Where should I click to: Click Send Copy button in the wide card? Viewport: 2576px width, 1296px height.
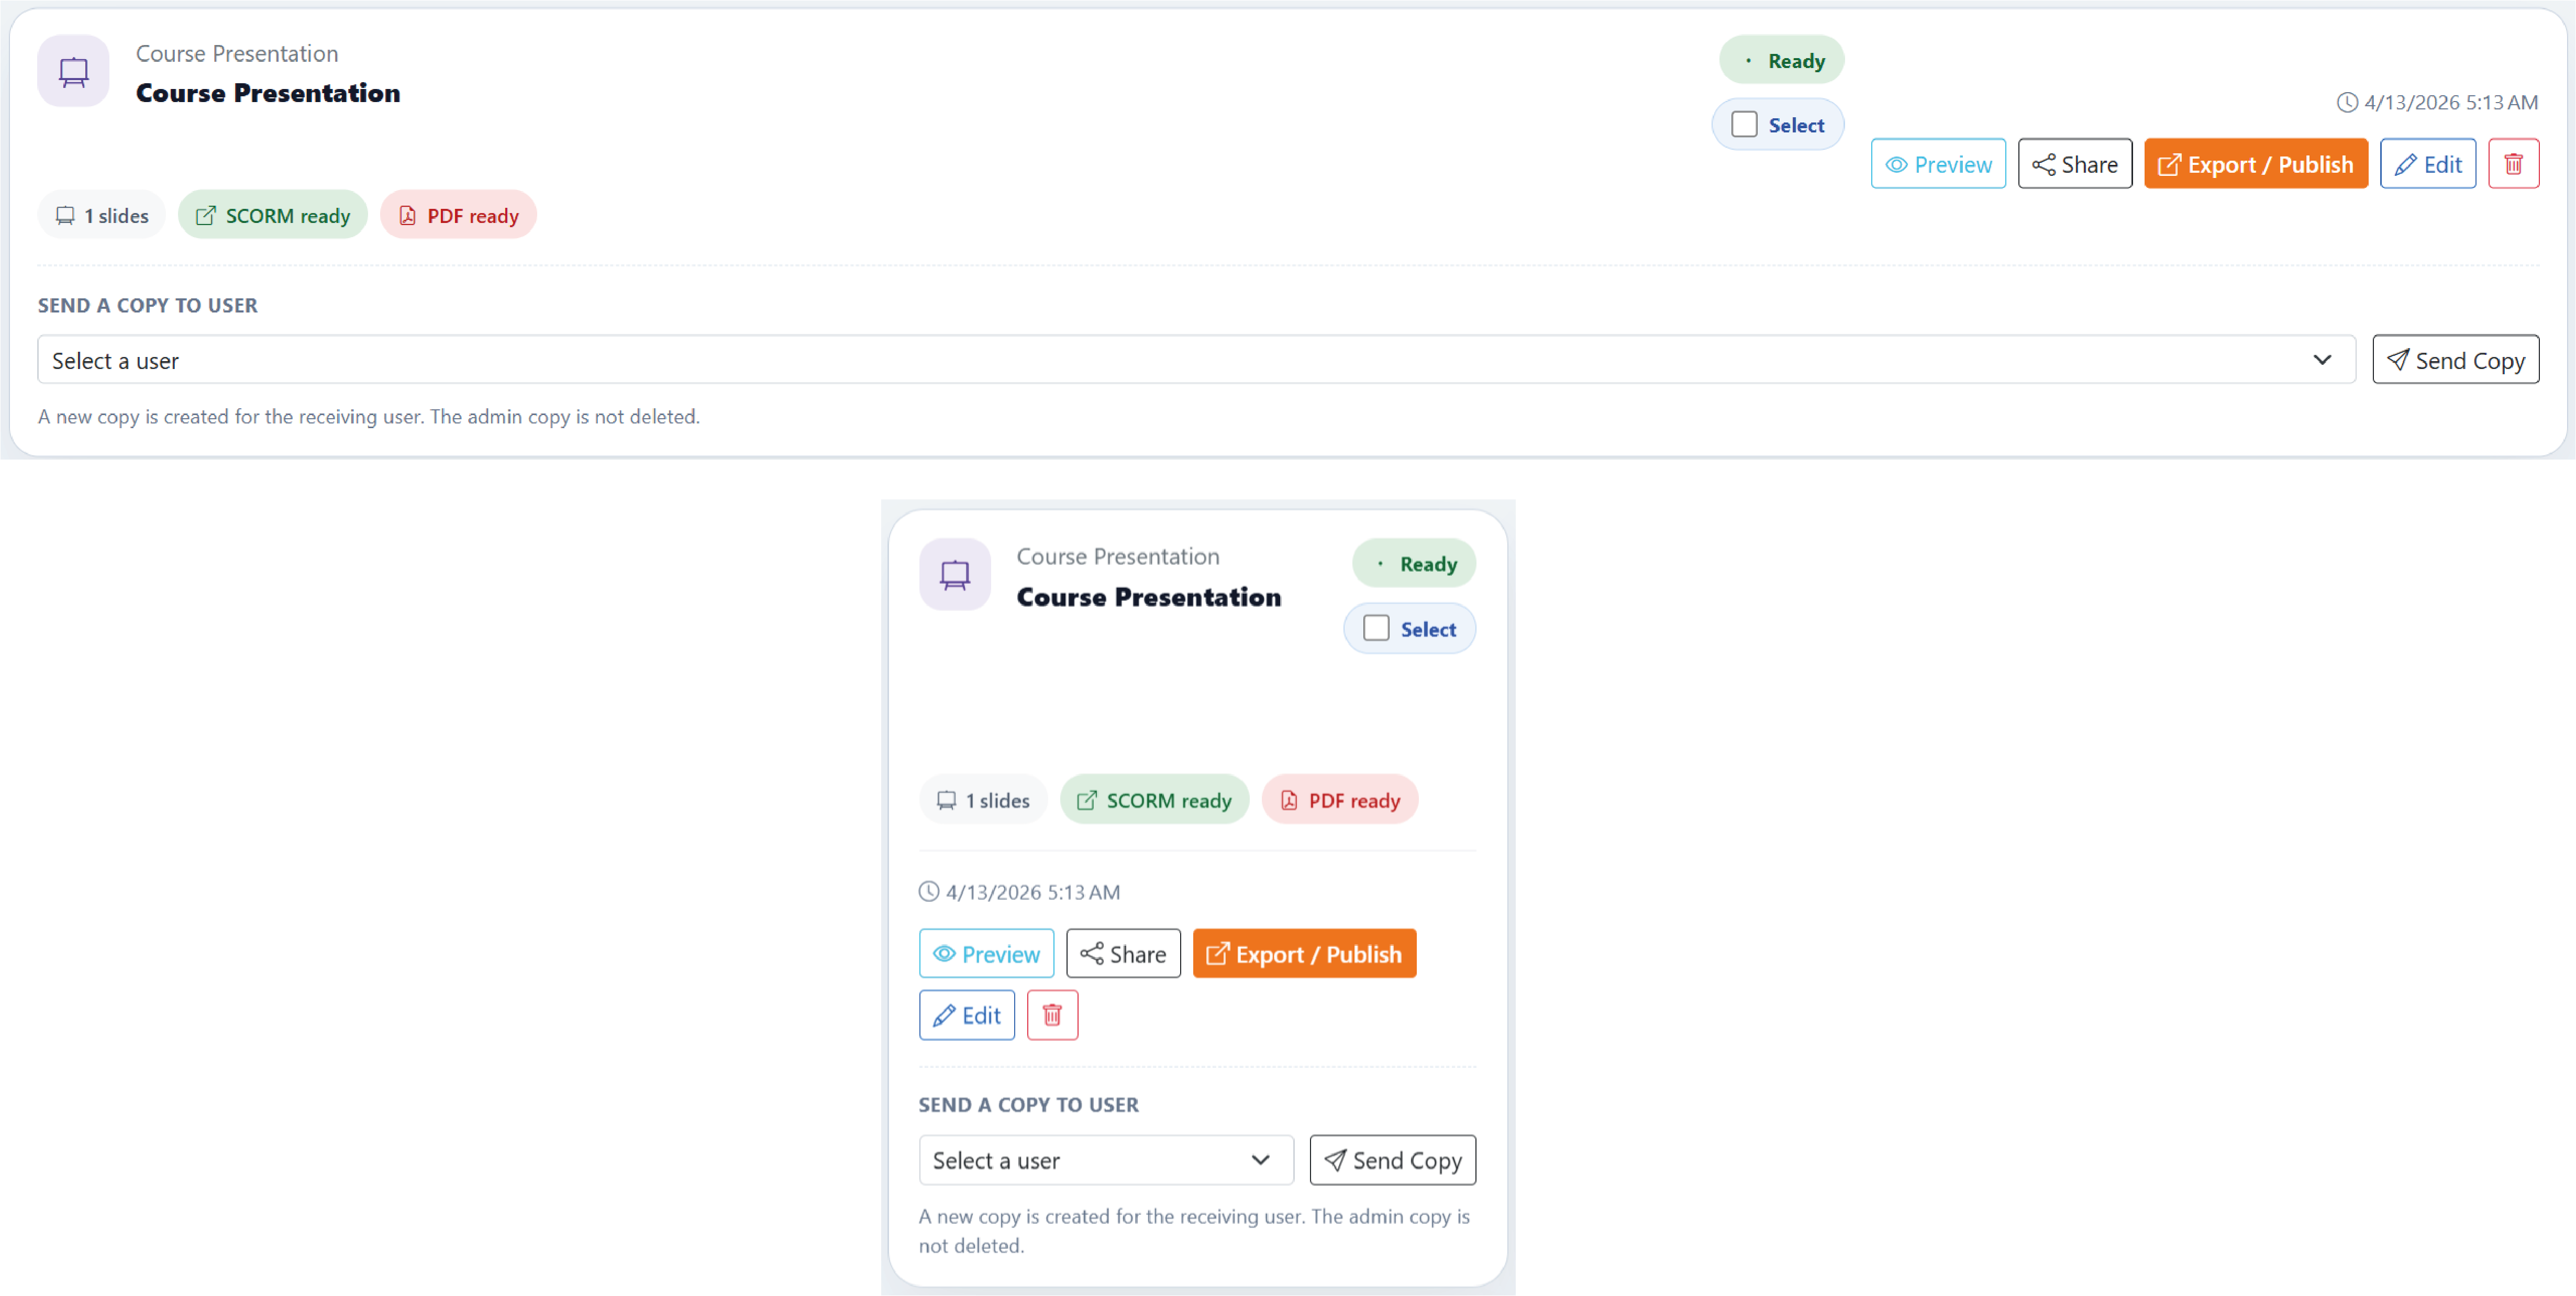pyautogui.click(x=2455, y=360)
